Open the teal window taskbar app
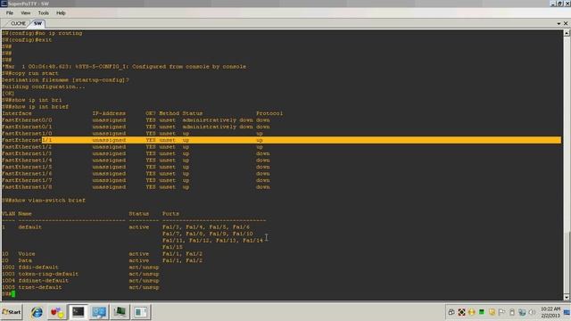 pyautogui.click(x=141, y=312)
